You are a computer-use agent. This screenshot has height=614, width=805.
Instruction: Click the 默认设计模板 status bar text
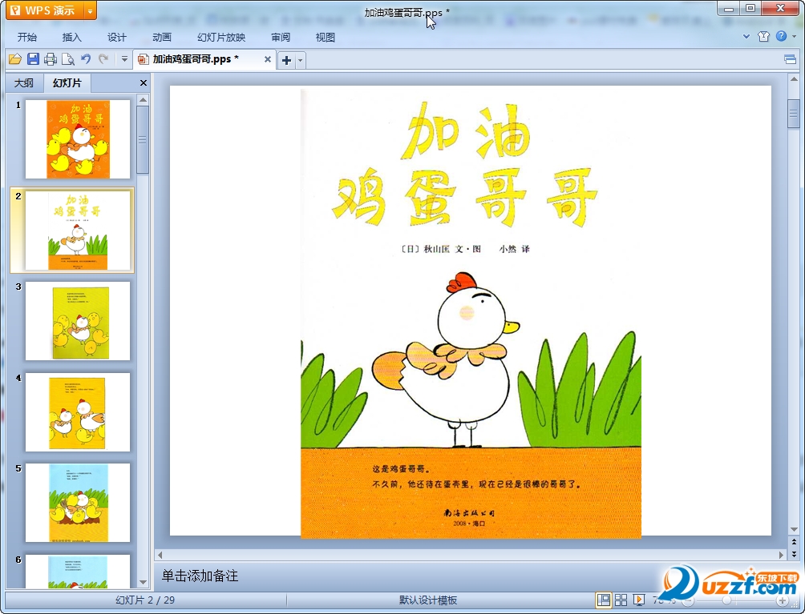[x=427, y=600]
